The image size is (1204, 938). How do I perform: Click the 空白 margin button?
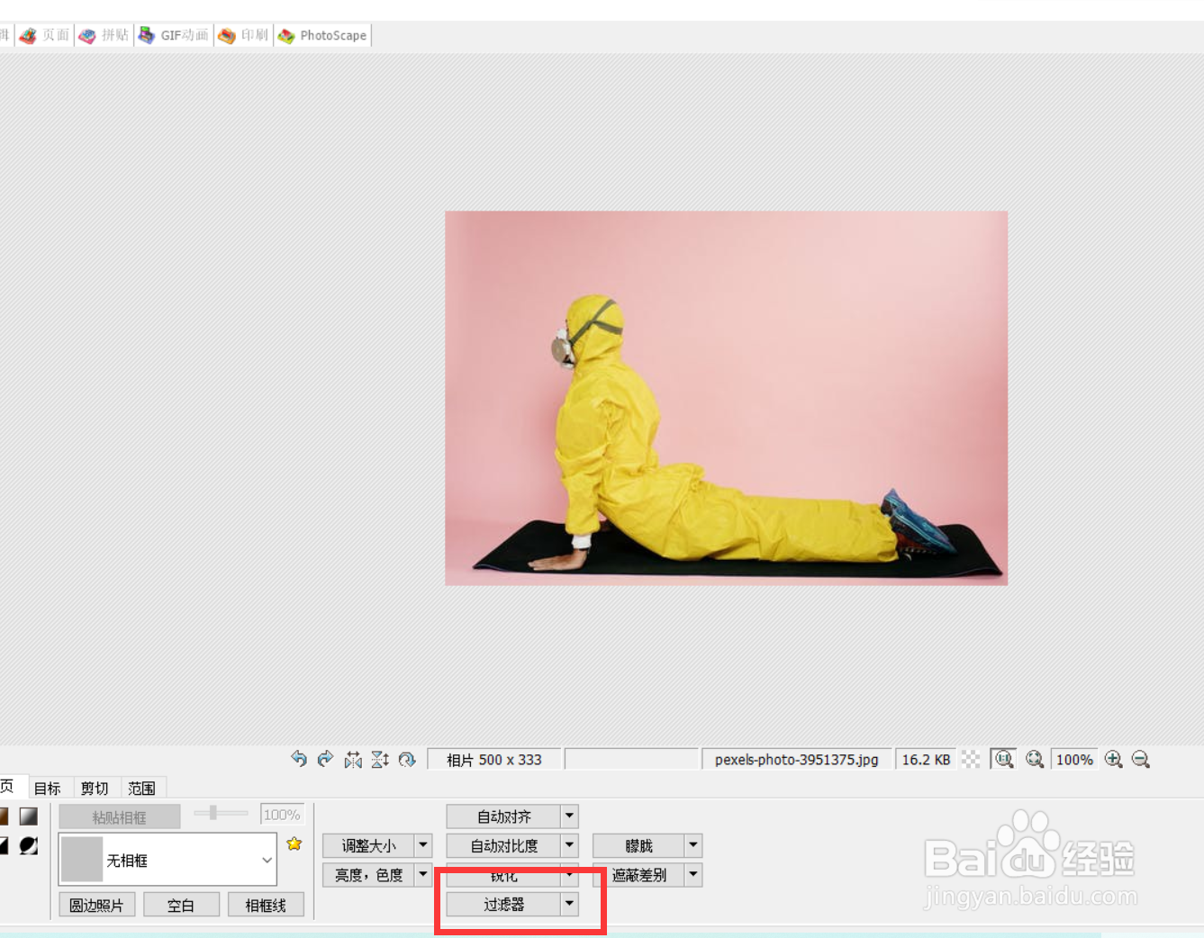(181, 905)
